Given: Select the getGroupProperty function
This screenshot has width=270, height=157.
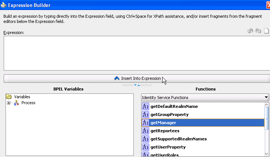Looking at the screenshot, I should click(203, 115).
